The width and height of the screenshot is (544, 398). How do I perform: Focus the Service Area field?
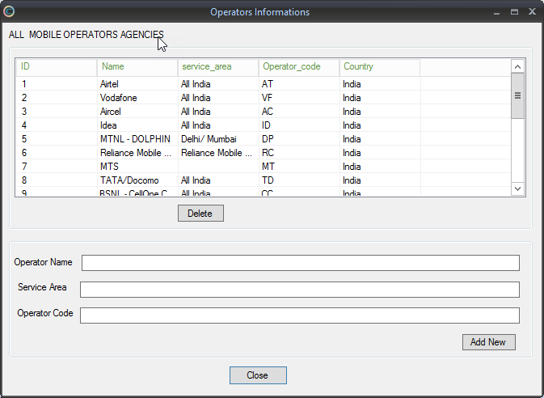(x=300, y=290)
